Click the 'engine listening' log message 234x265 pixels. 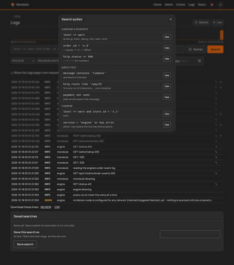coord(82,190)
